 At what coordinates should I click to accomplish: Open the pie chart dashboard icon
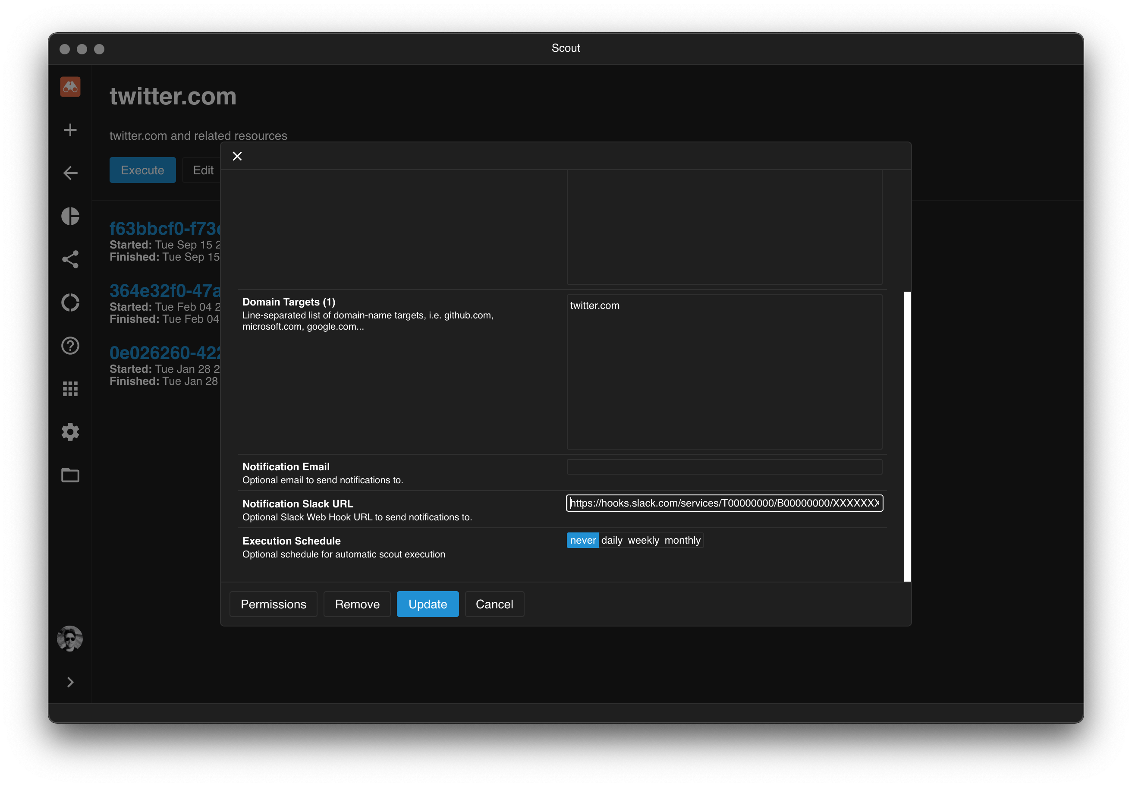pos(70,216)
